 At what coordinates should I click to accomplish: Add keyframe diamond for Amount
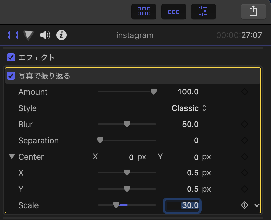[x=245, y=92]
